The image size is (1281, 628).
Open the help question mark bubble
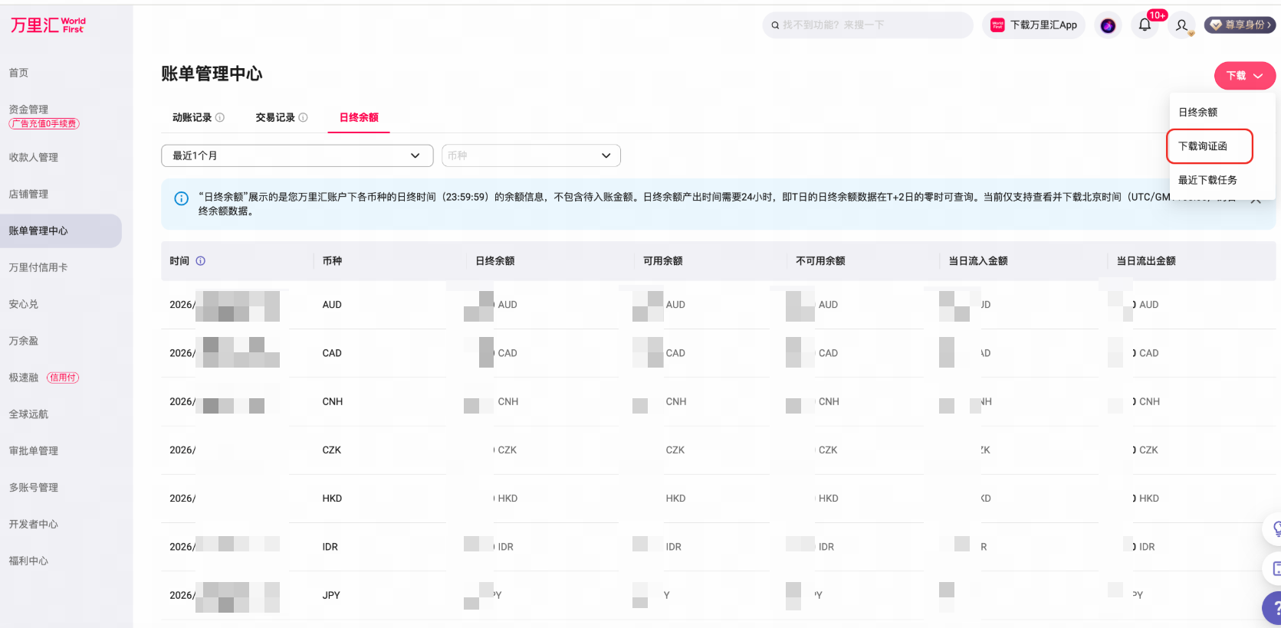(1273, 609)
